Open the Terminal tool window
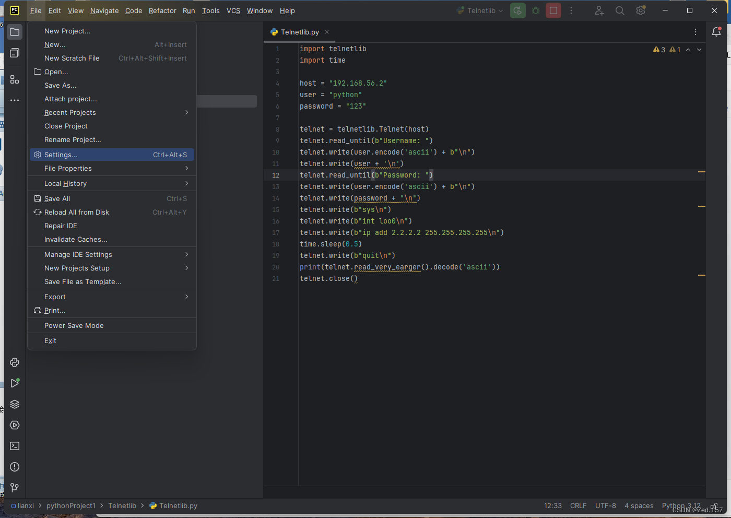This screenshot has width=731, height=518. click(14, 445)
